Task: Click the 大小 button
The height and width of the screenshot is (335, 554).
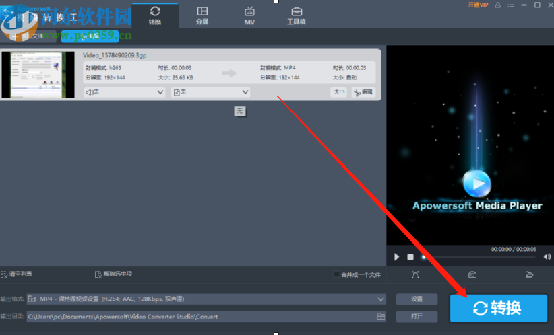Action: tap(339, 92)
